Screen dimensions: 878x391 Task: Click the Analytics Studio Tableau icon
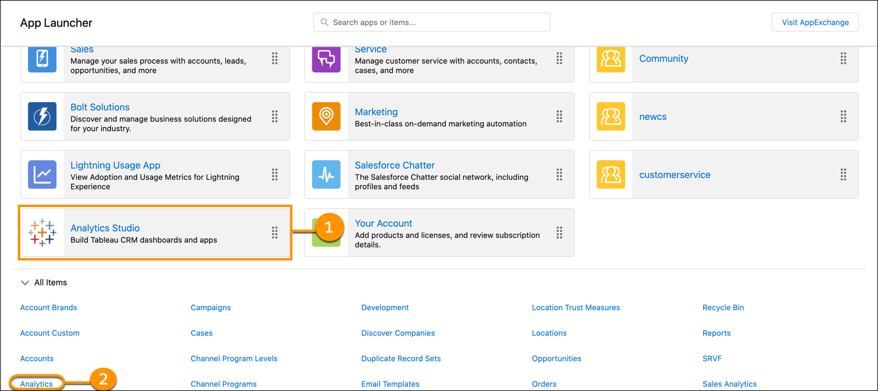pyautogui.click(x=42, y=233)
